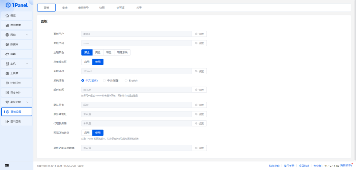Click the 面板别名 1Panel input field
Image resolution: width=356 pixels, height=170 pixels.
[x=137, y=71]
